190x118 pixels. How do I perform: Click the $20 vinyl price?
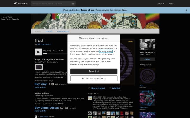pos(51,84)
